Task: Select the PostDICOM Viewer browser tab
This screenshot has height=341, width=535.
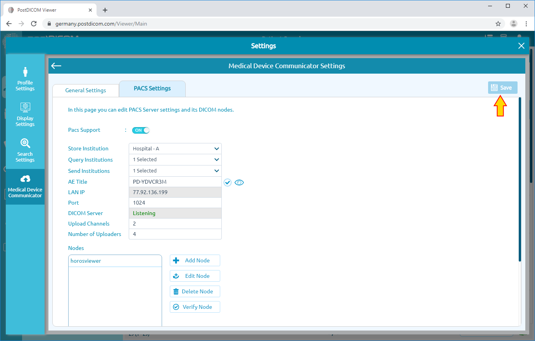Action: pos(50,10)
